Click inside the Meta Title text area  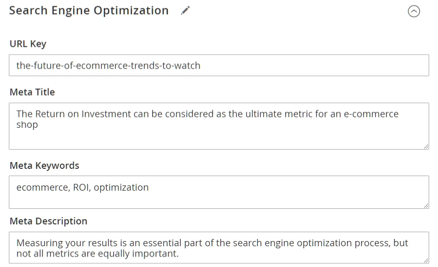click(219, 135)
